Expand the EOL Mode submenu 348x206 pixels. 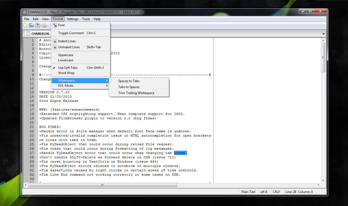(x=81, y=86)
